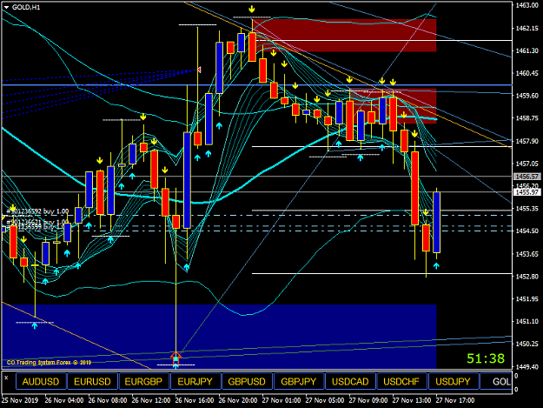Click the 1454.50 price scale value

pos(527,231)
